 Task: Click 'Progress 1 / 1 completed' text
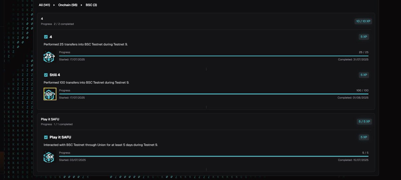pos(57,124)
